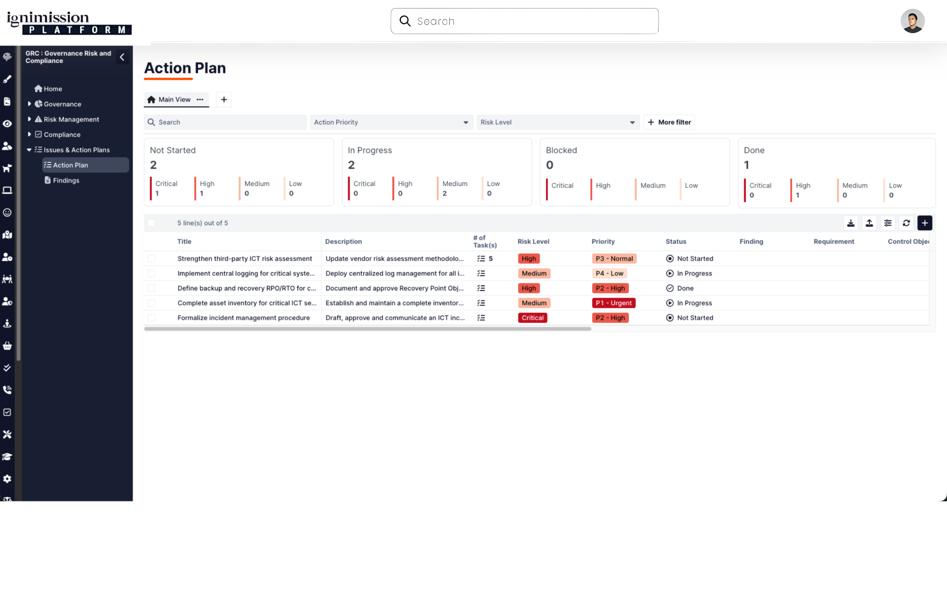947x602 pixels.
Task: Expand the Risk Management tree node
Action: pyautogui.click(x=29, y=119)
